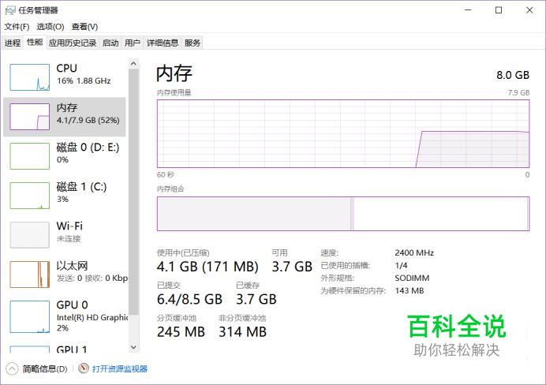
Task: Switch to the 进程 tab
Action: pos(13,43)
